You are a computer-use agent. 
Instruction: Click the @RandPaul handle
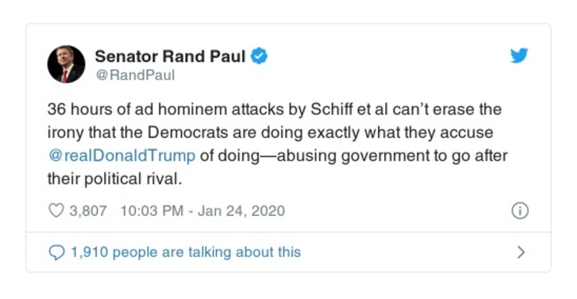click(x=135, y=74)
